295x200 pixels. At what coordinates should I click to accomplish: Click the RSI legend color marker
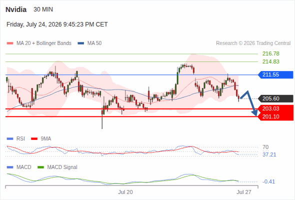(10, 139)
